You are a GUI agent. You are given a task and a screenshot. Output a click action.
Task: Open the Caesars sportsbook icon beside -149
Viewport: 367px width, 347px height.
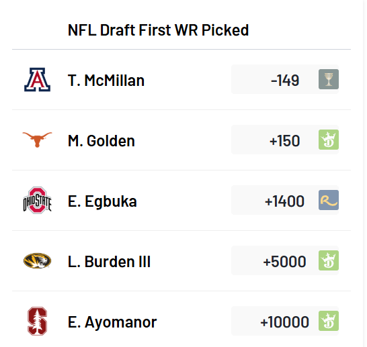coord(329,79)
